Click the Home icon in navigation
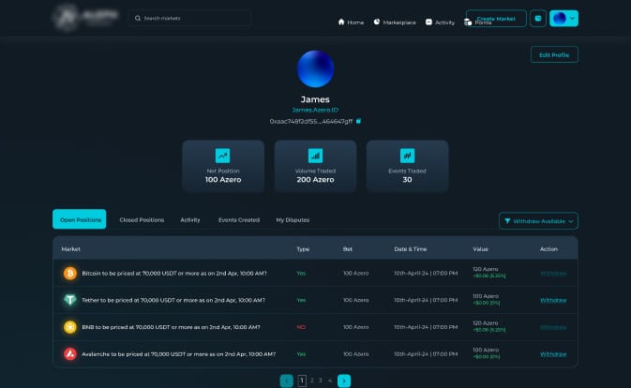The width and height of the screenshot is (631, 388). click(341, 22)
